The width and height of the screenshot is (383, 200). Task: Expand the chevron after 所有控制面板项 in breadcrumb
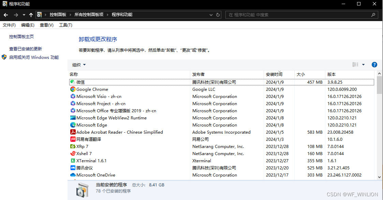pyautogui.click(x=107, y=15)
